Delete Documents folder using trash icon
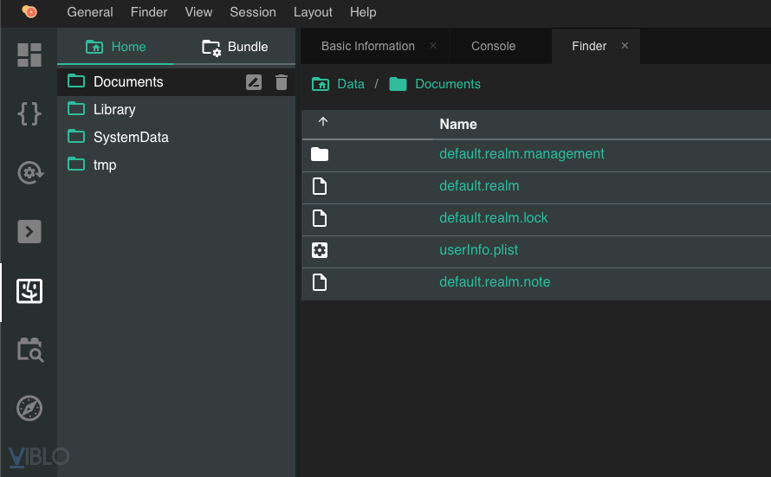The height and width of the screenshot is (477, 771). coord(282,82)
